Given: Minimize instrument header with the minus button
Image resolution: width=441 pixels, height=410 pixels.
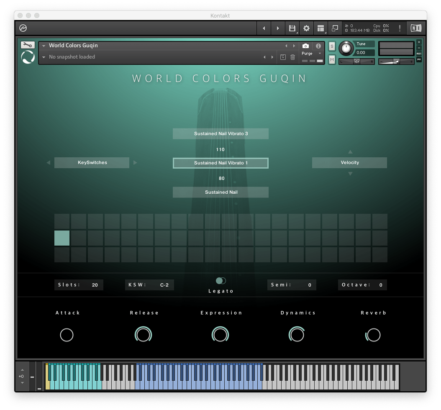Looking at the screenshot, I should 419,48.
